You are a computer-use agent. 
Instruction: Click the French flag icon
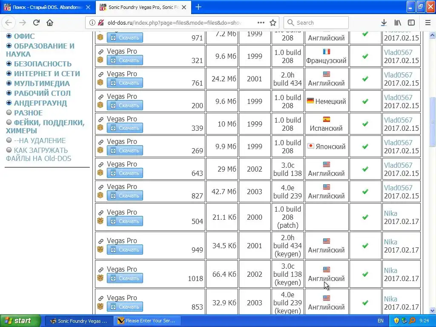327,52
